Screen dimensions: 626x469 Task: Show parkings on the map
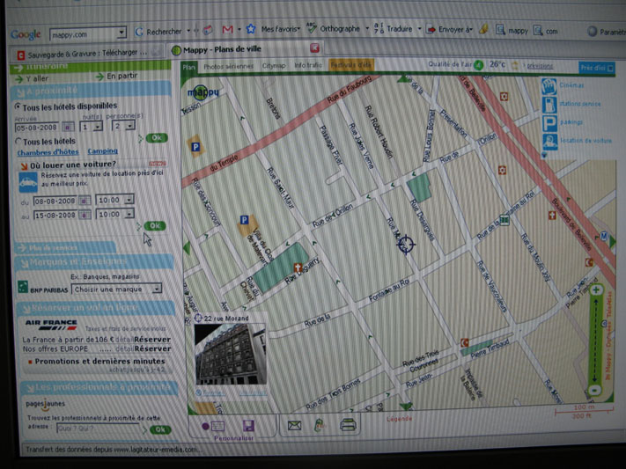click(549, 123)
